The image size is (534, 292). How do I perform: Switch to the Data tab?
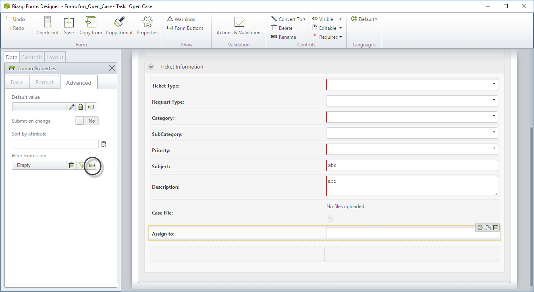12,57
